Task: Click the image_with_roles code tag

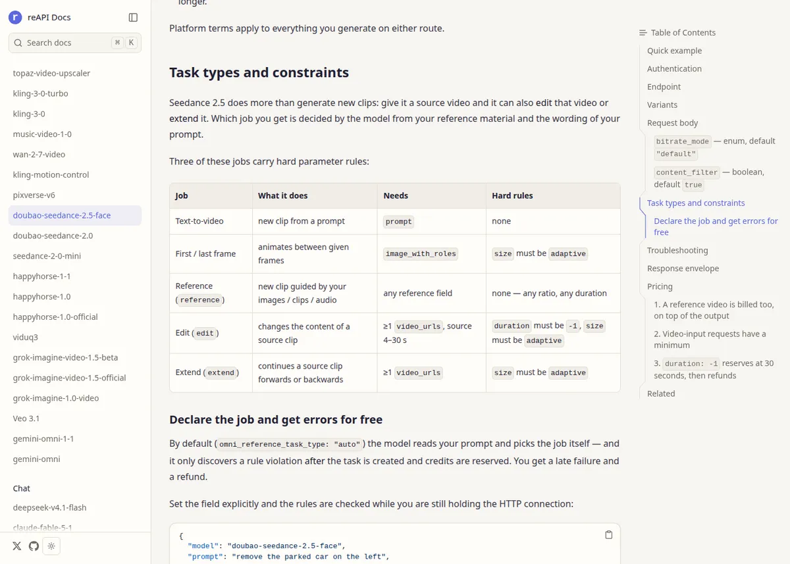Action: pos(421,253)
